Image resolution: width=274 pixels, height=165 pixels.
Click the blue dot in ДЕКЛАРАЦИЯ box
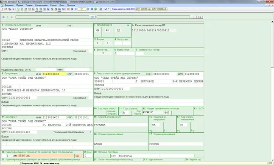[128, 25]
